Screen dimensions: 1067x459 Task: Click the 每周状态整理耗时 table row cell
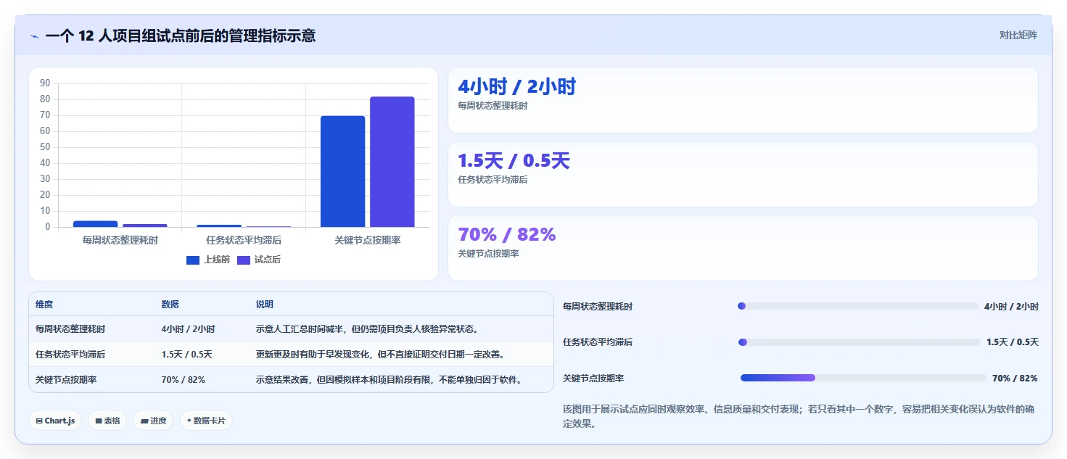coord(70,329)
